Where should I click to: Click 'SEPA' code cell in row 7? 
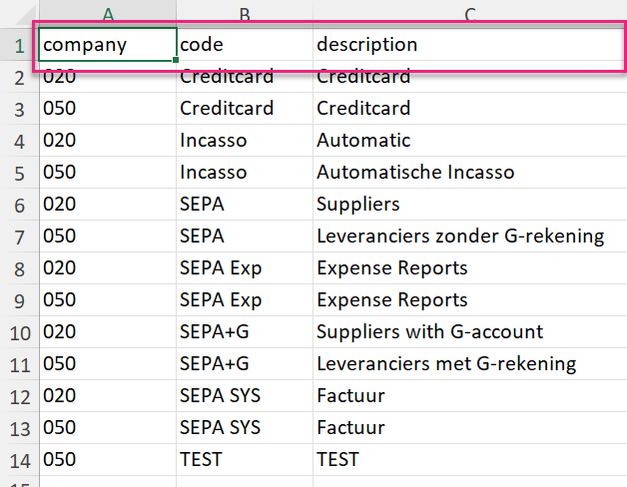245,237
